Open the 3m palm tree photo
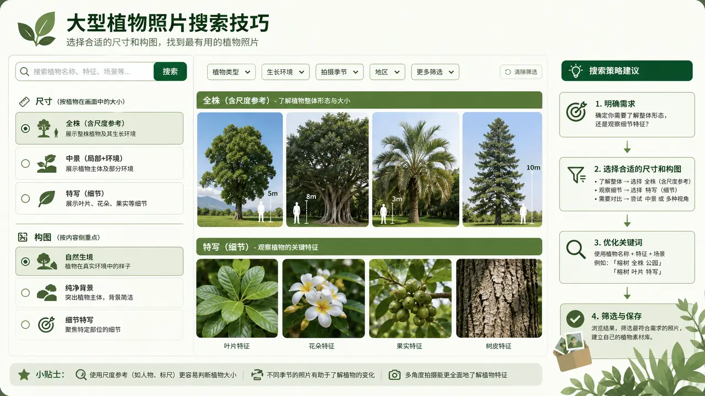 (x=415, y=169)
